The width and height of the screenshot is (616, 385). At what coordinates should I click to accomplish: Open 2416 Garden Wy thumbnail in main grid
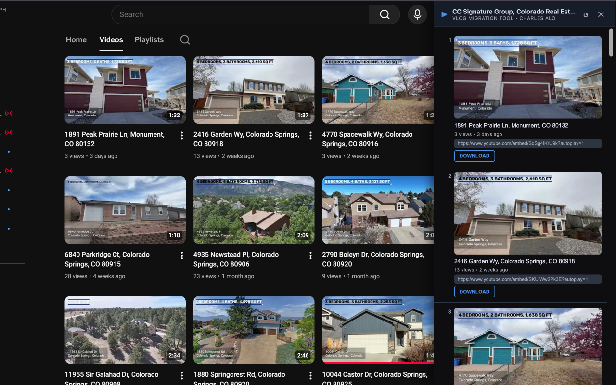pos(254,90)
